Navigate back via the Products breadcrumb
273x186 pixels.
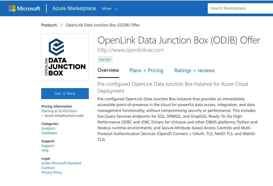(49, 25)
